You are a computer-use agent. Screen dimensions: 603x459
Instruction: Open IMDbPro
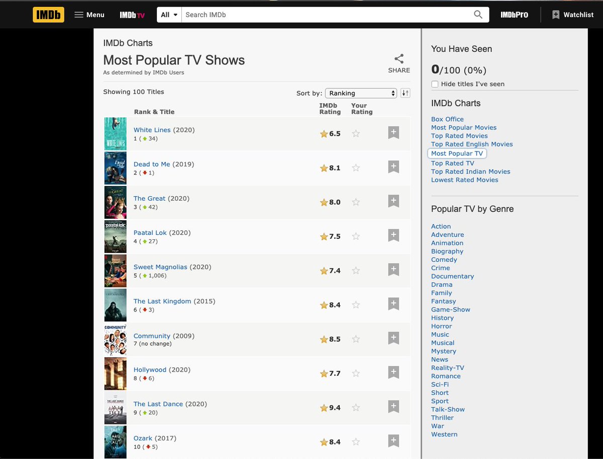click(514, 15)
